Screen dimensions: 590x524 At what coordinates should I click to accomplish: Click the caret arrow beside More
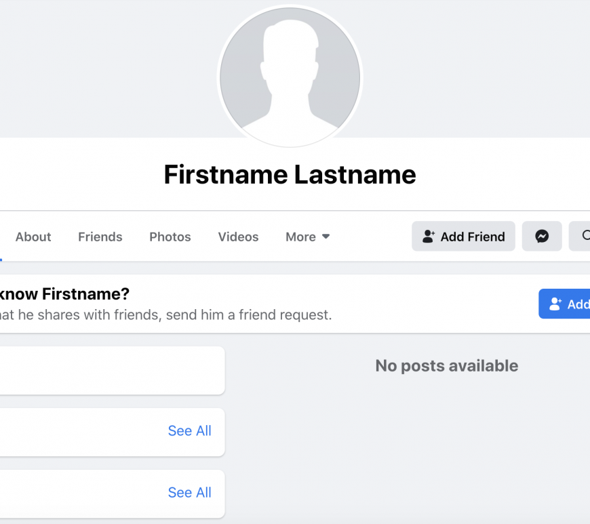pos(326,237)
